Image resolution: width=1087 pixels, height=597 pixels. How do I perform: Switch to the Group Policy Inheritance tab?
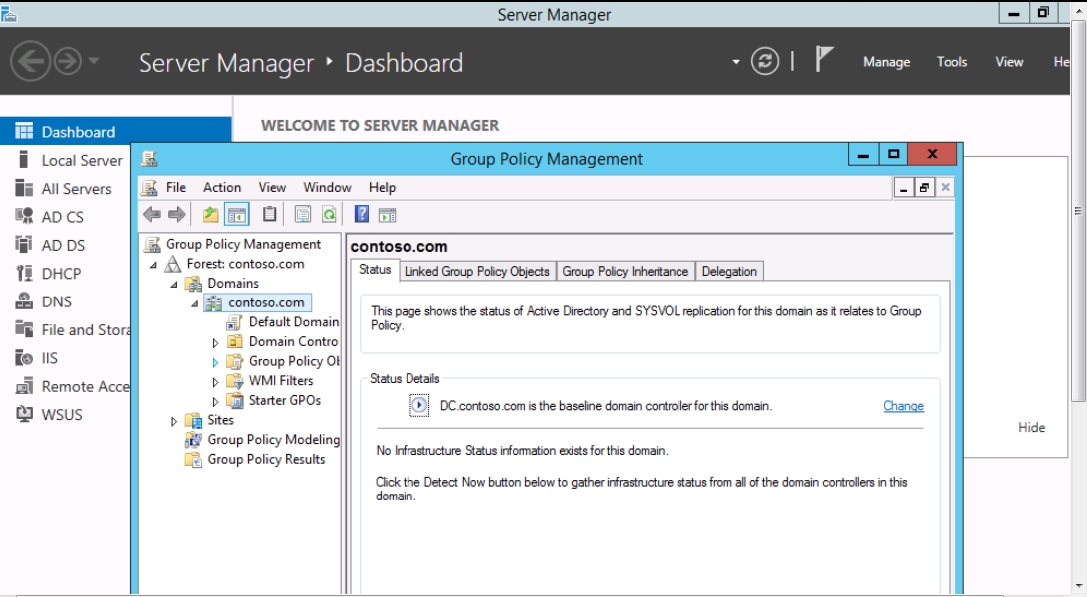(x=626, y=271)
